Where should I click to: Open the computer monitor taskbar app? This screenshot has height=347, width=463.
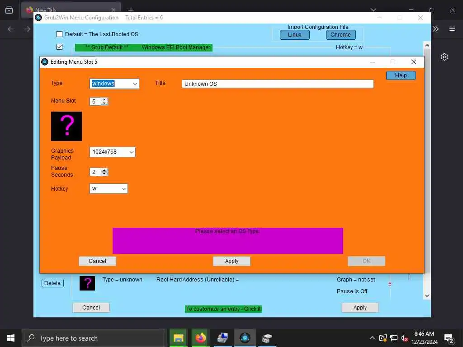[x=222, y=338]
